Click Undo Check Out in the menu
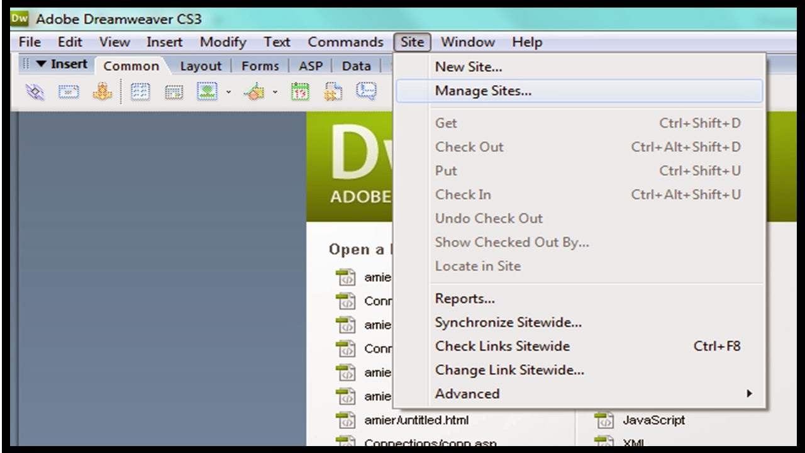Screen dimensions: 805x453 point(579,219)
